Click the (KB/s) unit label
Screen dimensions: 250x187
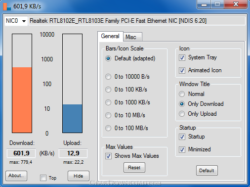click(47, 153)
